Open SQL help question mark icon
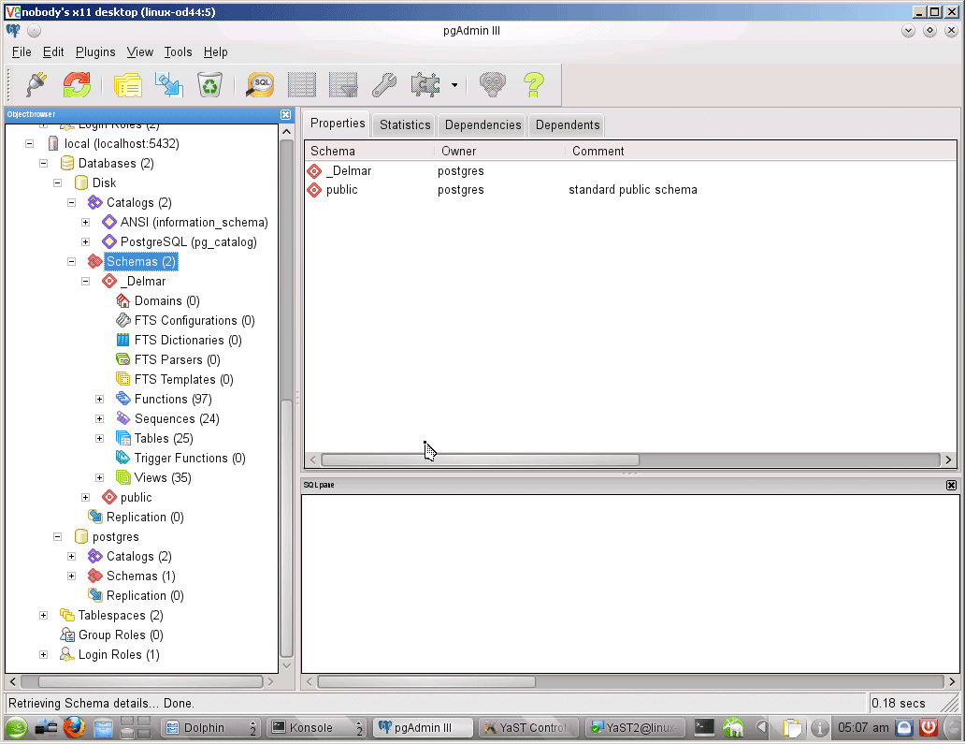The height and width of the screenshot is (744, 965). click(534, 84)
